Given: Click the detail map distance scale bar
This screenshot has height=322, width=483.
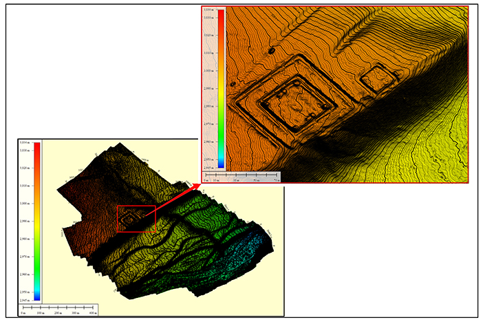Looking at the screenshot, I should [242, 175].
